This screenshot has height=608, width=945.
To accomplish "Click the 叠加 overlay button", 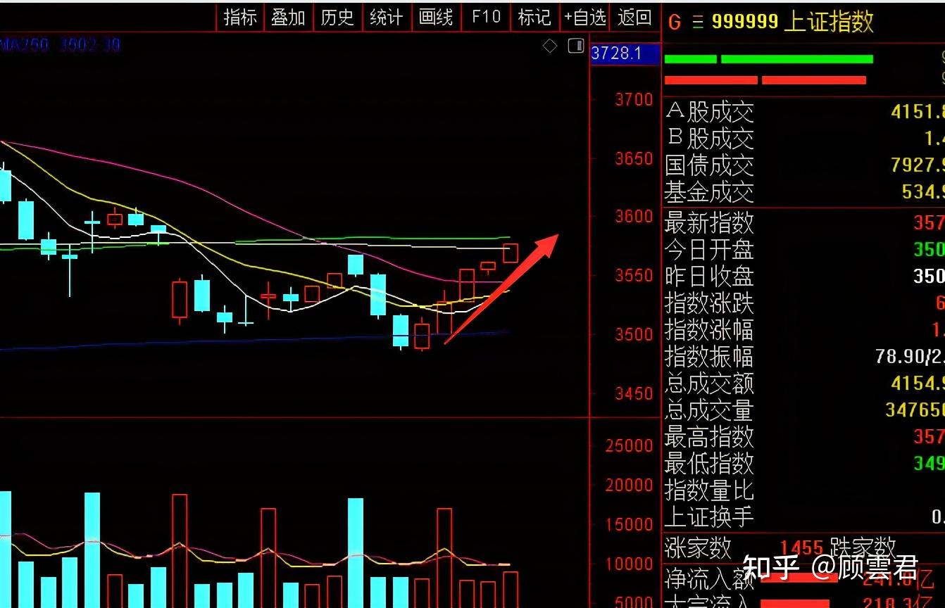I will click(288, 17).
